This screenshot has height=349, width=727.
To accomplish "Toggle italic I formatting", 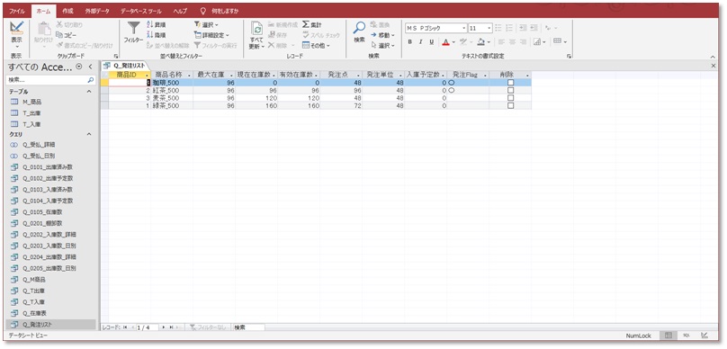I will (420, 41).
